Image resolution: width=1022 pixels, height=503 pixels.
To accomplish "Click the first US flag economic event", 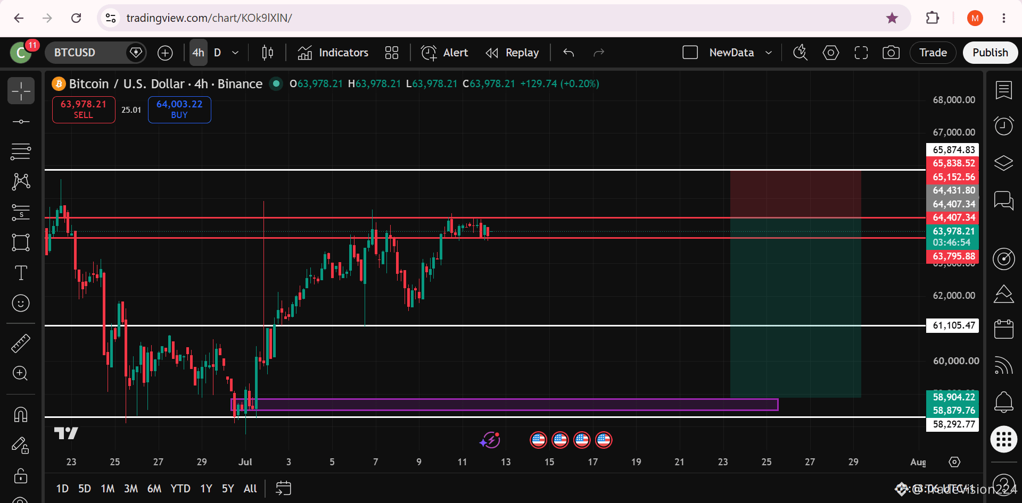I will [x=539, y=440].
